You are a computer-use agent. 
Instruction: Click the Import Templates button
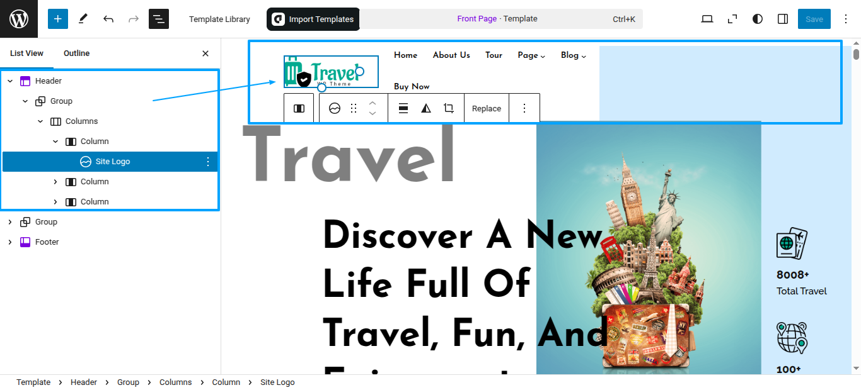tap(313, 19)
